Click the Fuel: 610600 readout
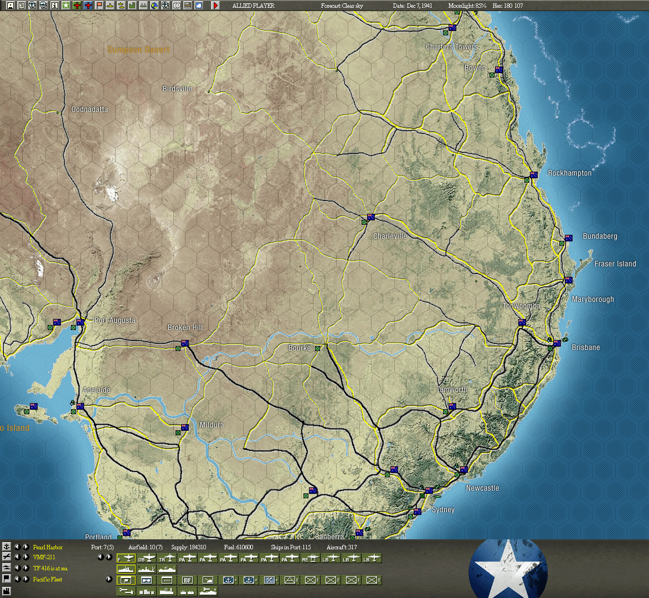 pyautogui.click(x=239, y=547)
